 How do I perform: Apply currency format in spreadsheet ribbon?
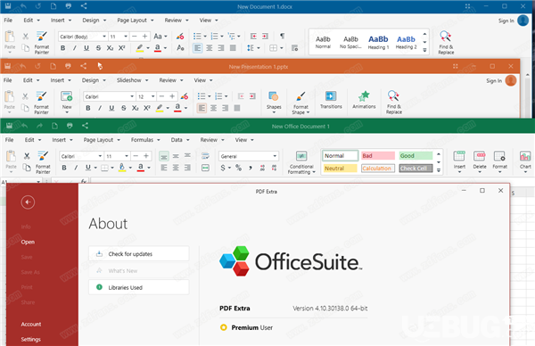pos(223,168)
